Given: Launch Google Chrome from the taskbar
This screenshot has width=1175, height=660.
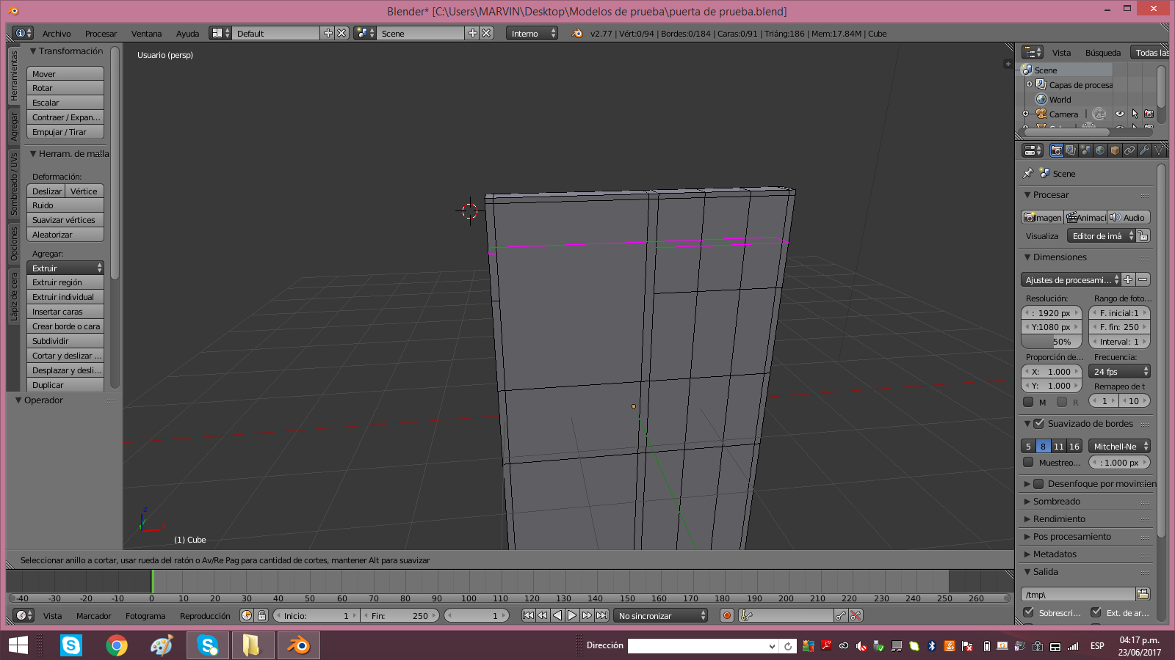Looking at the screenshot, I should coord(117,645).
